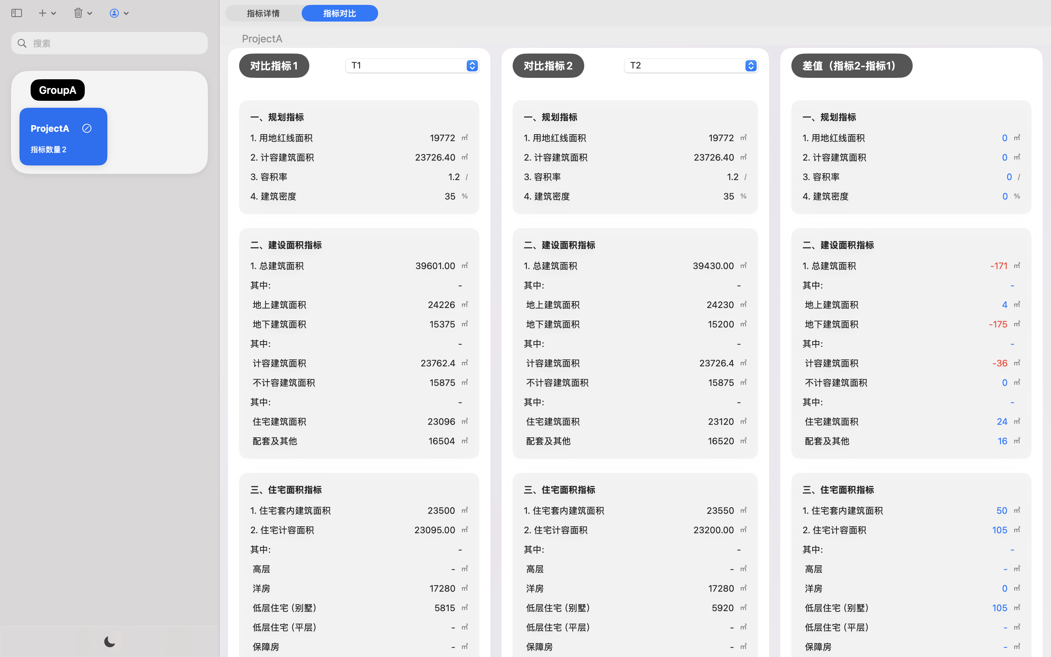
Task: Toggle the sidebar panel visibility
Action: click(16, 13)
